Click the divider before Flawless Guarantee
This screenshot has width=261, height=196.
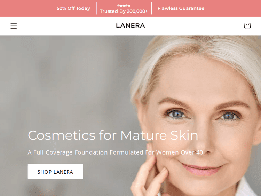tap(151, 8)
